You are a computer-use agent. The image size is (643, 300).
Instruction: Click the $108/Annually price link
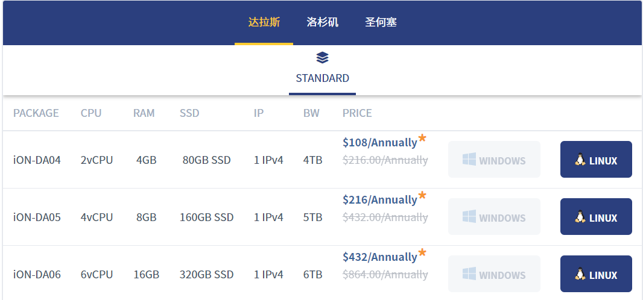tap(379, 143)
